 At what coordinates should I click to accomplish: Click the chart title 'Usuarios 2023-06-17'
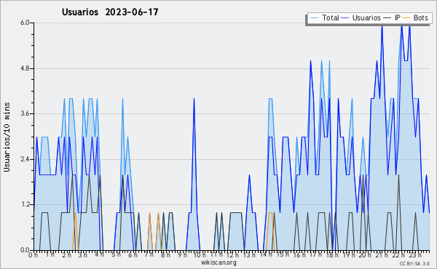110,12
